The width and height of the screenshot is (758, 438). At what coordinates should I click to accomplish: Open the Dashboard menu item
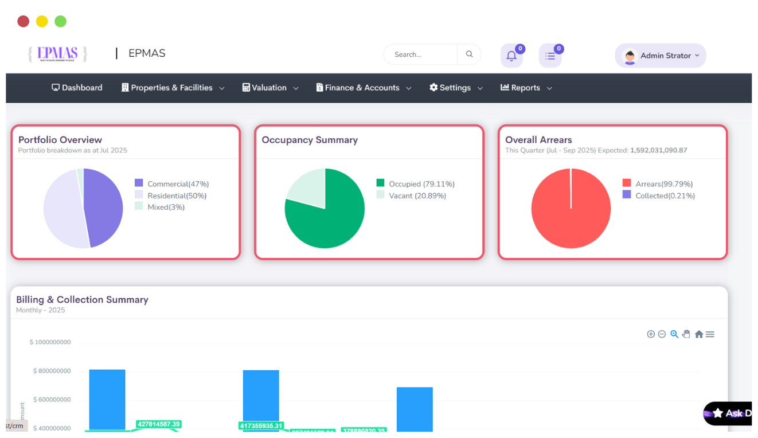pos(77,88)
